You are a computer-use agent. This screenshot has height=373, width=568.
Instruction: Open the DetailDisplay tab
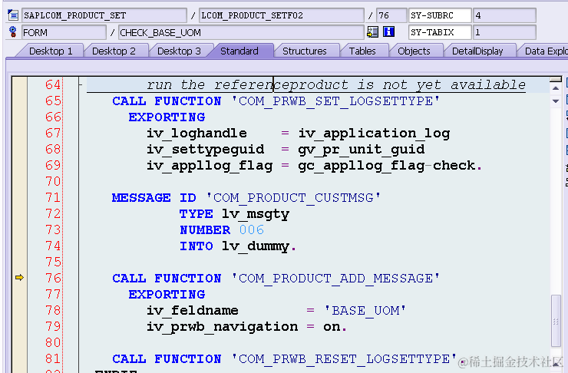(x=477, y=51)
